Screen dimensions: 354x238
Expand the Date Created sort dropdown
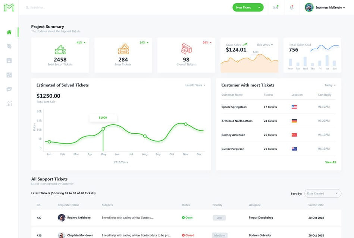322,193
